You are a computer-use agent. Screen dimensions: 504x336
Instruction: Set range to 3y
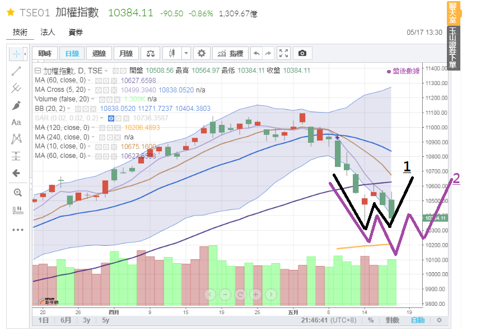(86, 320)
